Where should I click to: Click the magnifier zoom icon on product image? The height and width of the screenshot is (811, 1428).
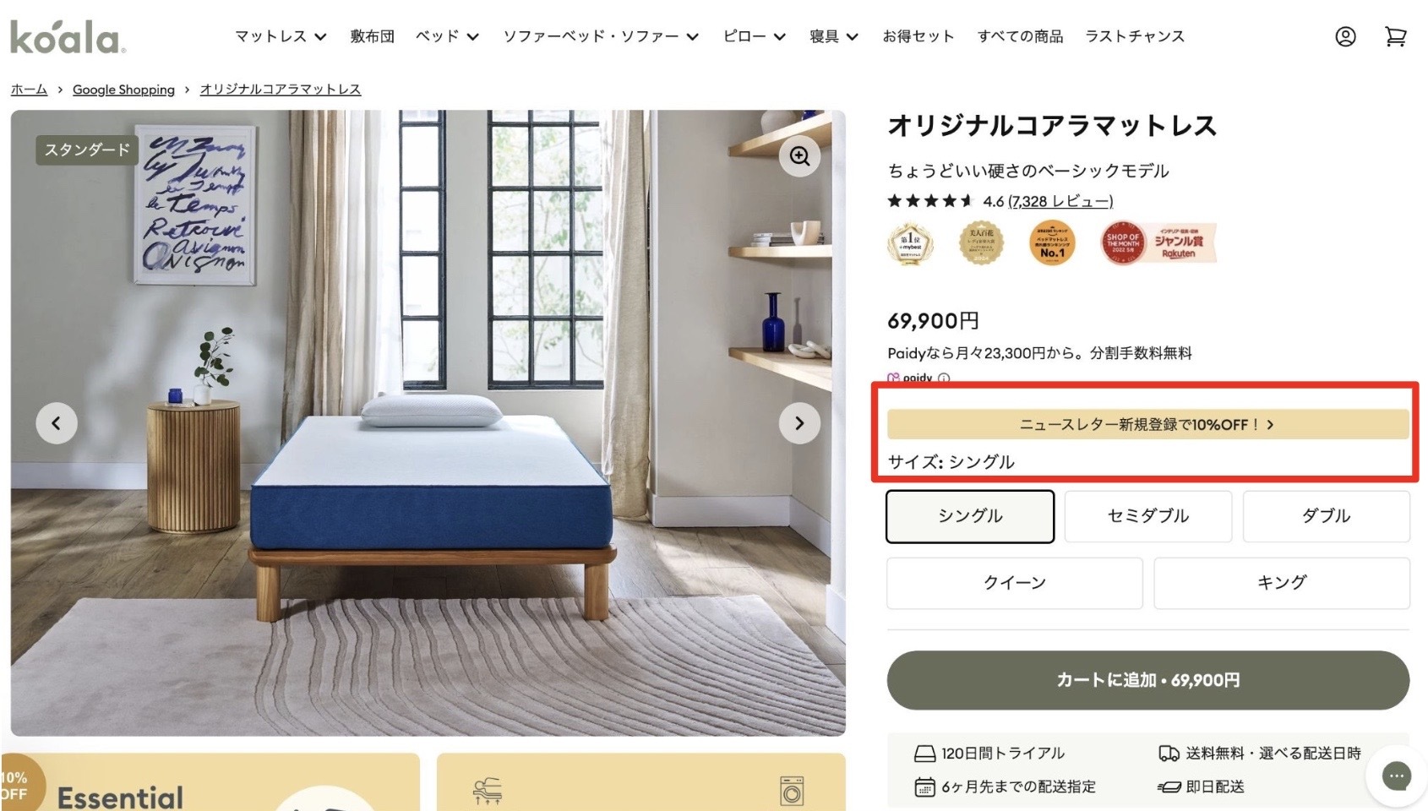[799, 156]
